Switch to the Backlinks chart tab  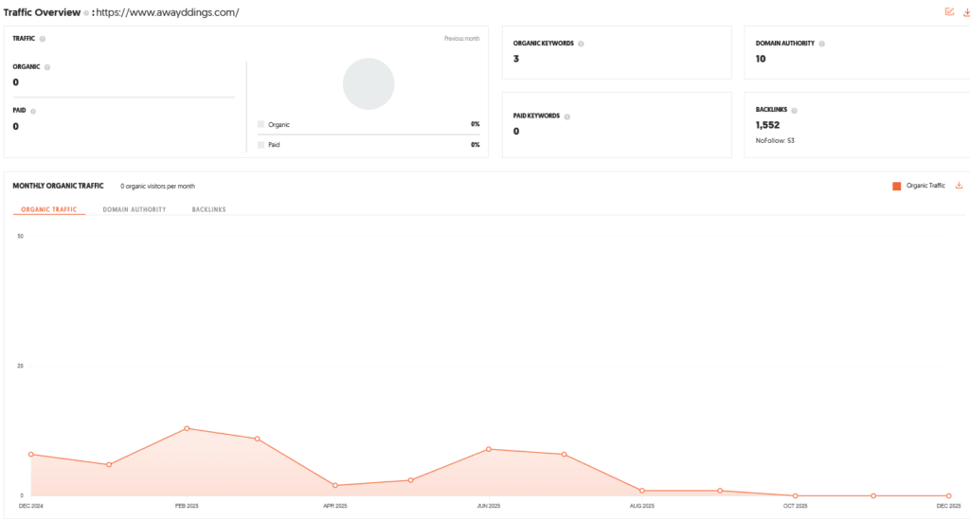(208, 209)
